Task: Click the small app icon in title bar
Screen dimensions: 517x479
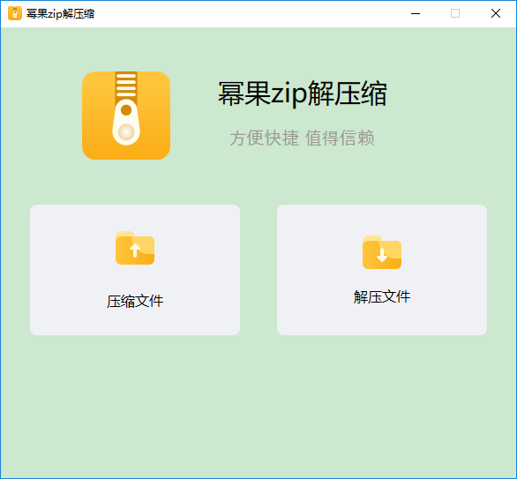Action: (14, 13)
